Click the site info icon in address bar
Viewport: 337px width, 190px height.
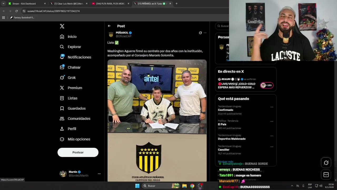[x=24, y=11]
